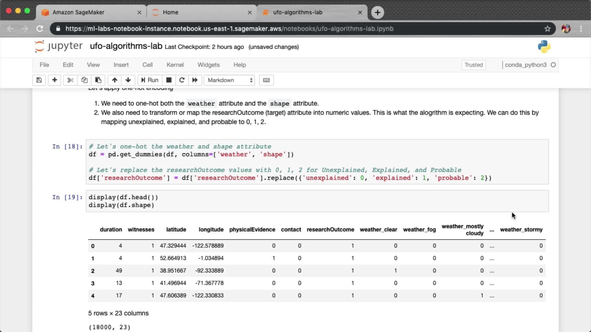This screenshot has height=332, width=591.
Task: Open the Widgets menu
Action: click(x=208, y=65)
